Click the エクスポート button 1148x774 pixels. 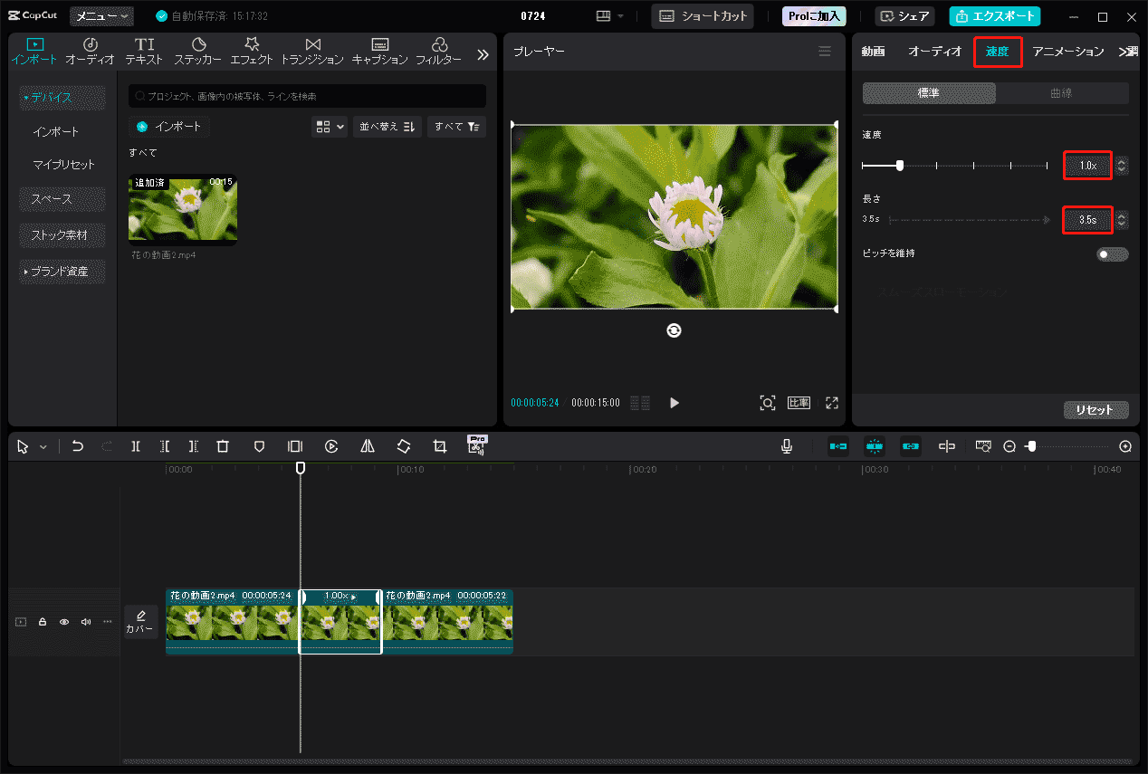coord(994,16)
